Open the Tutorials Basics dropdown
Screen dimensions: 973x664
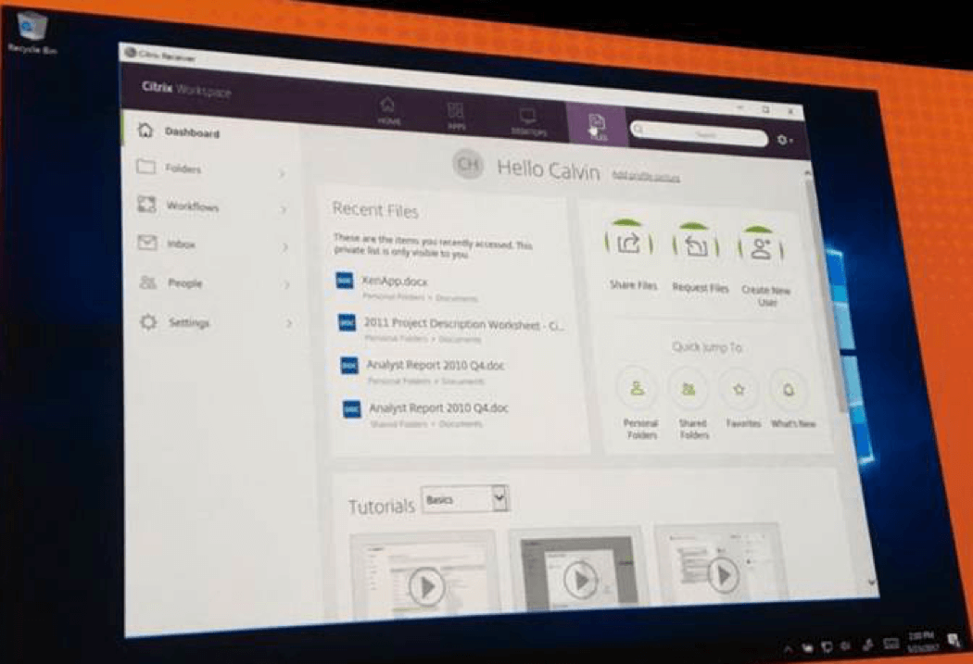click(x=465, y=499)
